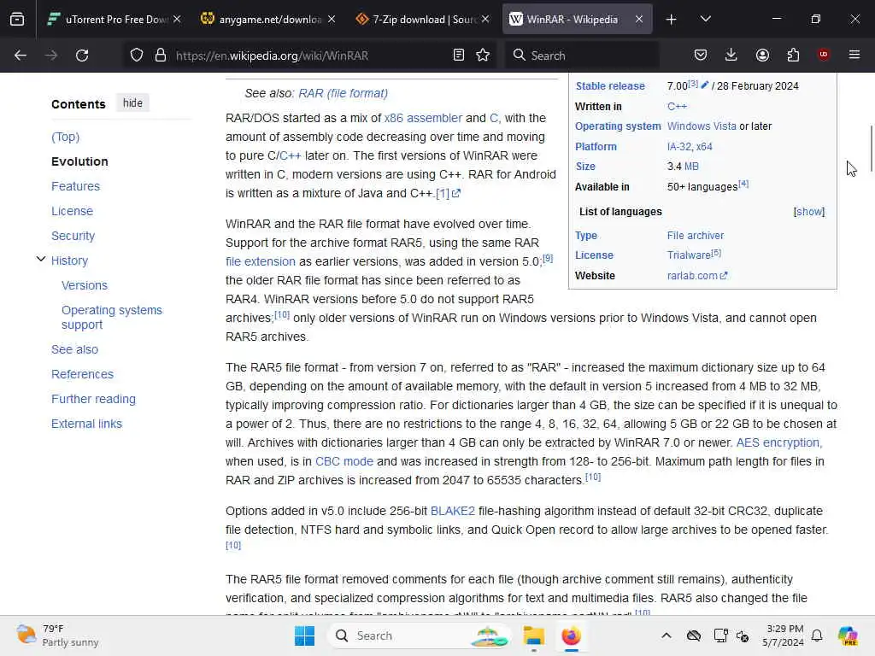The image size is (875, 656).
Task: Hide the Contents sidebar
Action: [132, 103]
